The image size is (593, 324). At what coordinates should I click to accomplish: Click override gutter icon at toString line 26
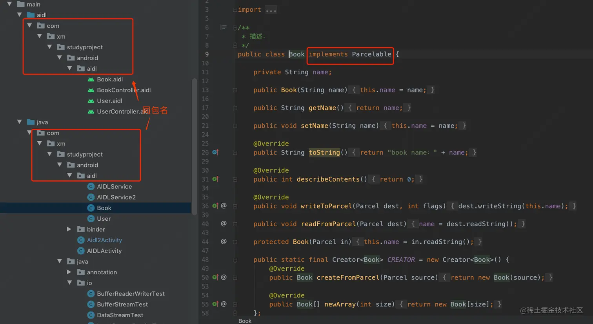point(215,152)
